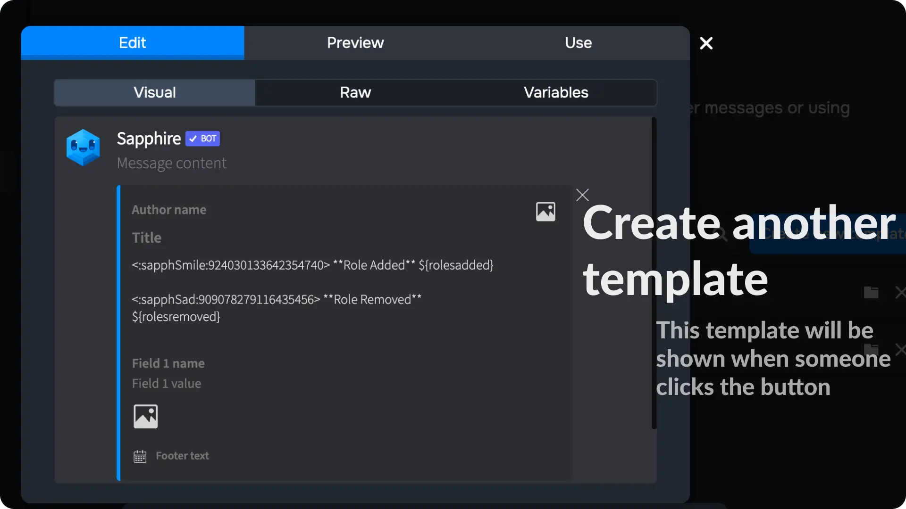This screenshot has height=509, width=906.
Task: Switch to the Edit tab
Action: click(133, 43)
